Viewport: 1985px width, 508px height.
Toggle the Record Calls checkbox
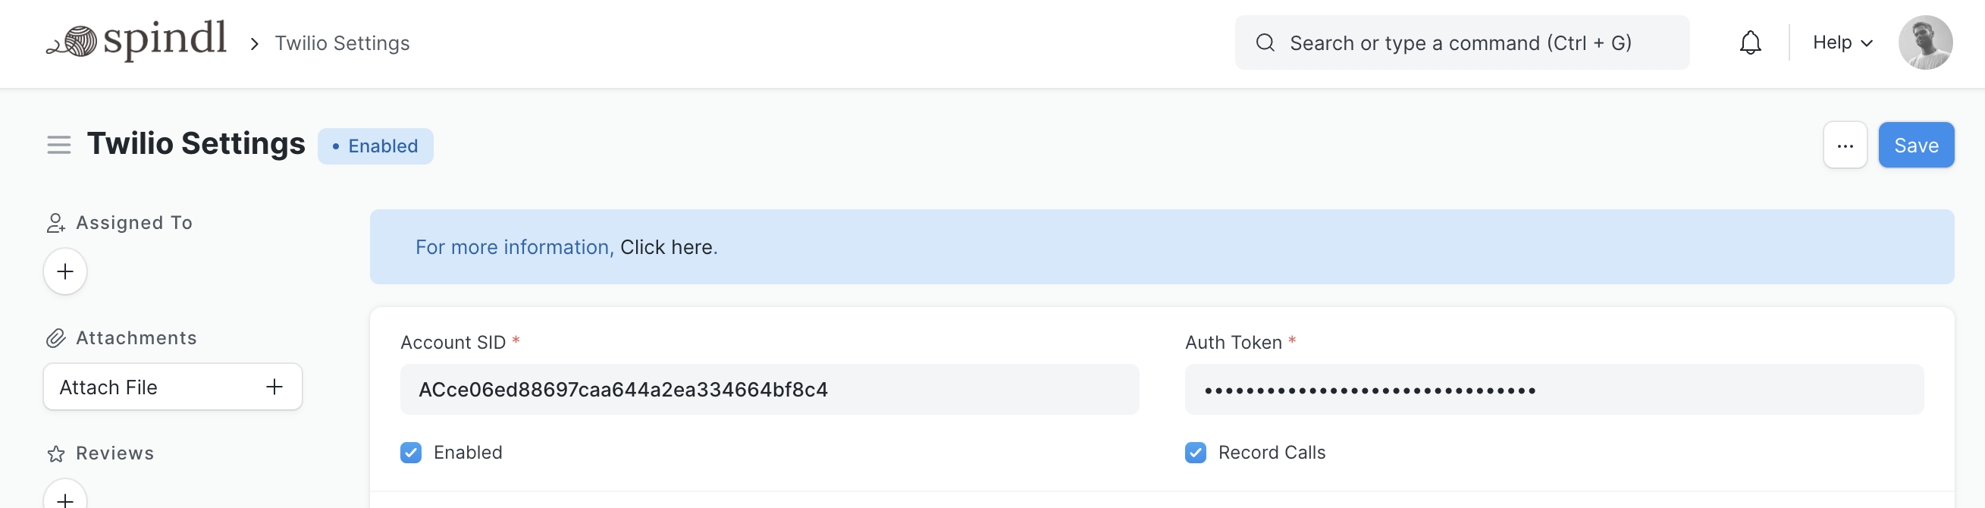pyautogui.click(x=1195, y=453)
